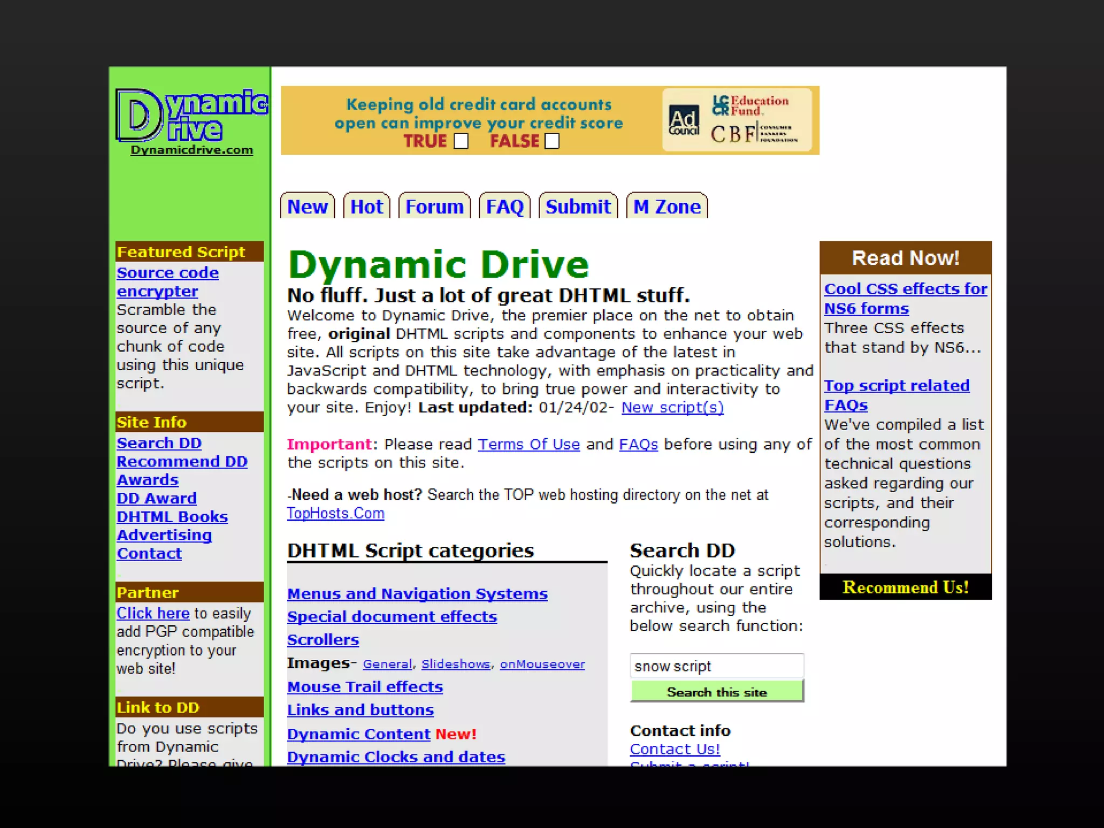Check the TRUE box in the banner

[461, 141]
